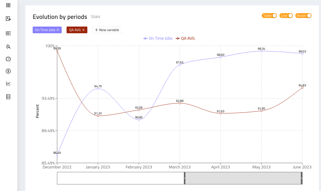Click the left brush handle on range slider
This screenshot has height=191, width=321.
[x=184, y=178]
